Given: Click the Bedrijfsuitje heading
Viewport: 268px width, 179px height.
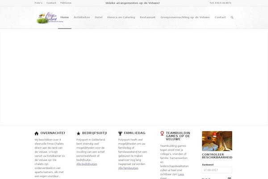Looking at the screenshot, I should [95, 133].
